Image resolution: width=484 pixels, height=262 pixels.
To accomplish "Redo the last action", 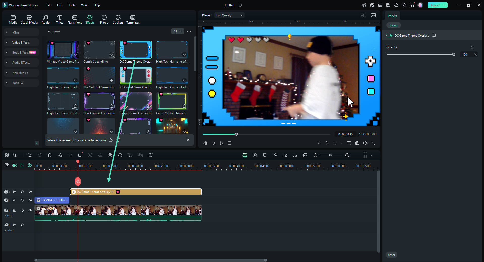I will tap(40, 155).
